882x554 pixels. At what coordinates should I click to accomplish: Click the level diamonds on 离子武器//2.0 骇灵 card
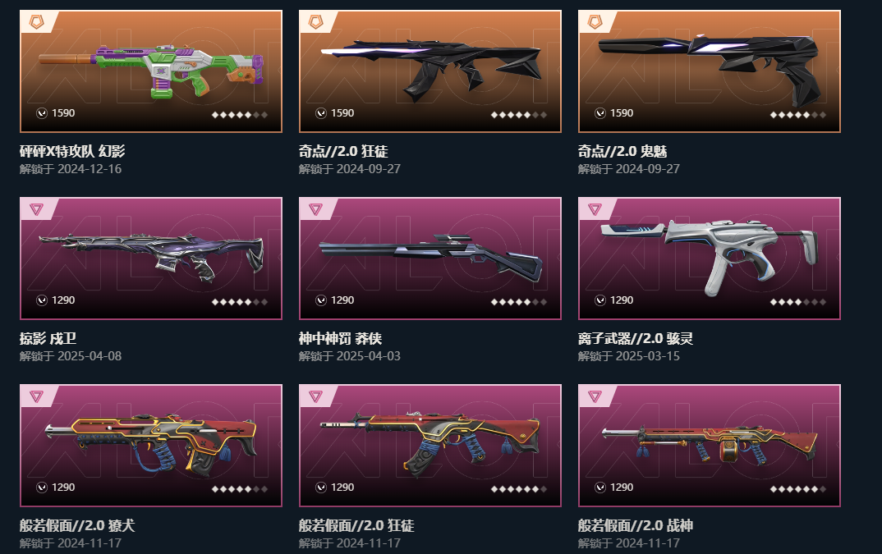pyautogui.click(x=797, y=302)
